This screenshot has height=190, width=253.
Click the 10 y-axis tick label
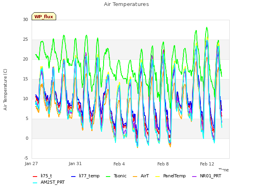pyautogui.click(x=25, y=99)
